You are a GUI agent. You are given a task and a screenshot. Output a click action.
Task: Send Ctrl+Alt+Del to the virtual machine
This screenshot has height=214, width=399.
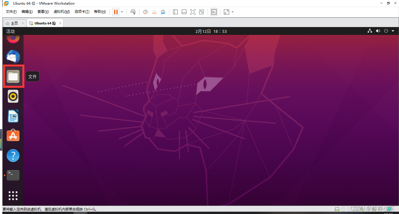pyautogui.click(x=133, y=12)
